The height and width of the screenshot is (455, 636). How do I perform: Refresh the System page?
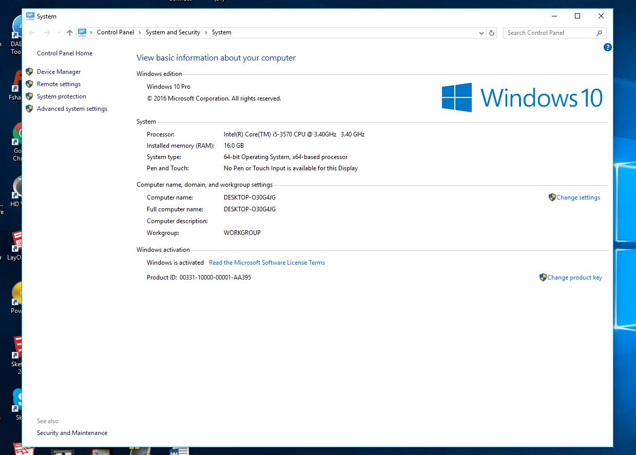tap(492, 33)
